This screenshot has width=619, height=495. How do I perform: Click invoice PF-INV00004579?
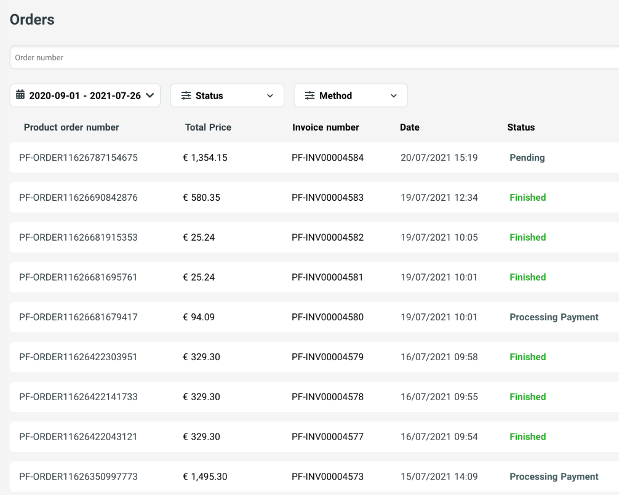tap(328, 357)
